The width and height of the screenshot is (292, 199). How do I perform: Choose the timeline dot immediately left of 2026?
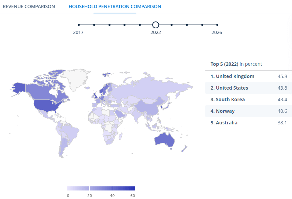click(202, 25)
